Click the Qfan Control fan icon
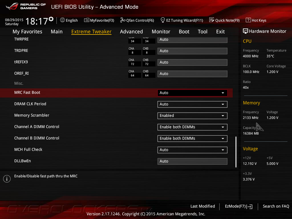 point(123,20)
